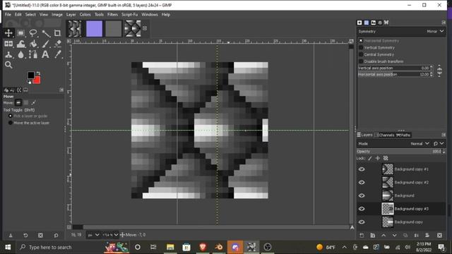
Task: Hide the Background copy #1 layer
Action: click(x=362, y=169)
